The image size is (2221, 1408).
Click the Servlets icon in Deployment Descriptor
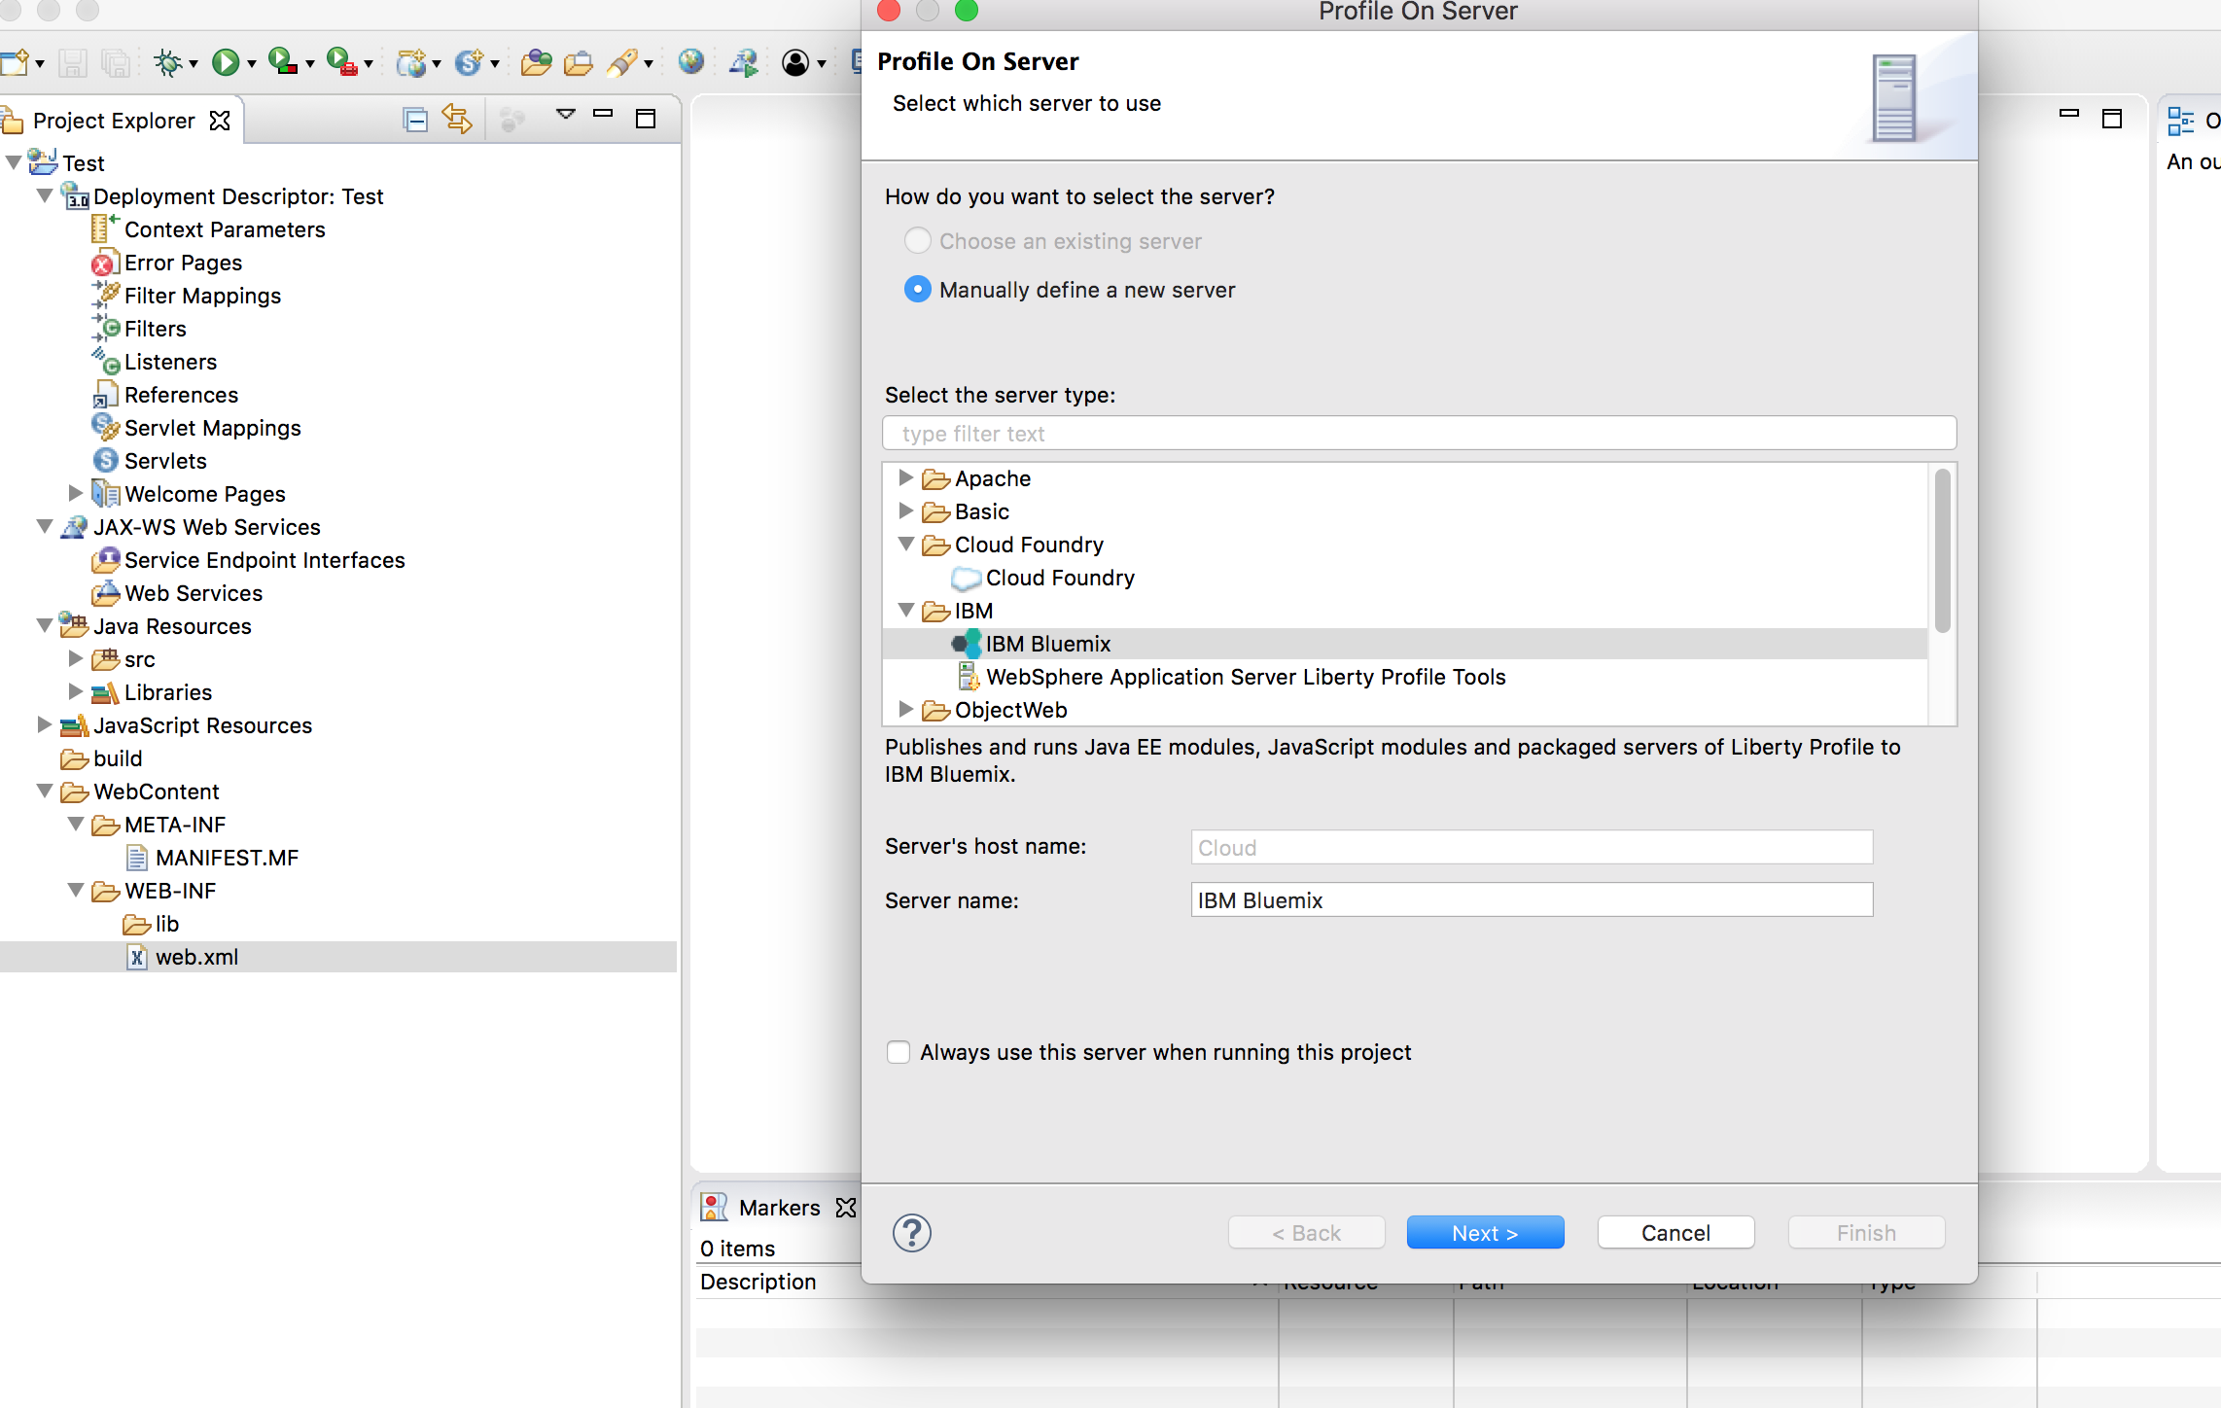tap(105, 460)
